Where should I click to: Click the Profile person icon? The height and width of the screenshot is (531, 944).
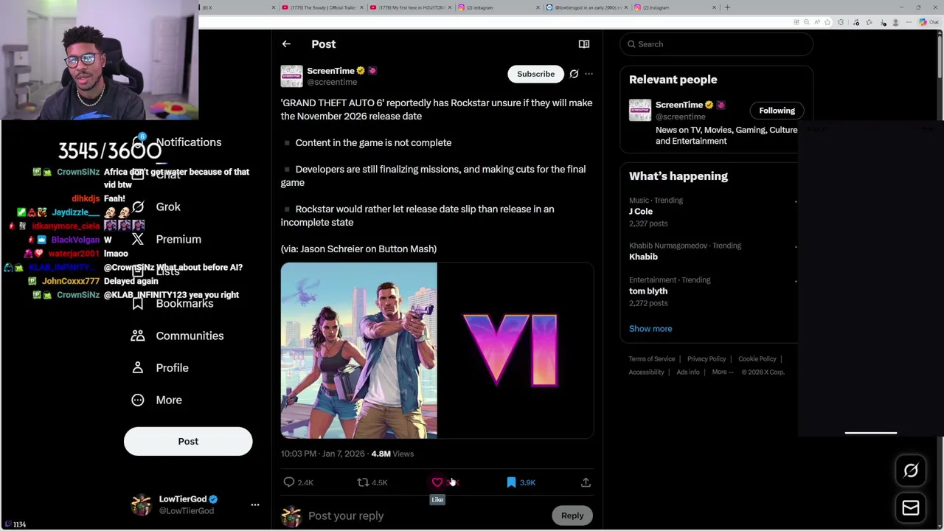(138, 367)
